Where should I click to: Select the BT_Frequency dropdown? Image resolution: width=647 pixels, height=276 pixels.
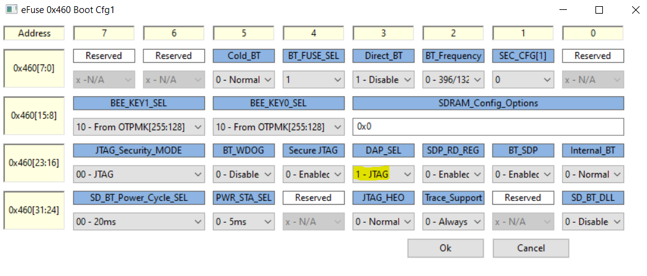453,79
